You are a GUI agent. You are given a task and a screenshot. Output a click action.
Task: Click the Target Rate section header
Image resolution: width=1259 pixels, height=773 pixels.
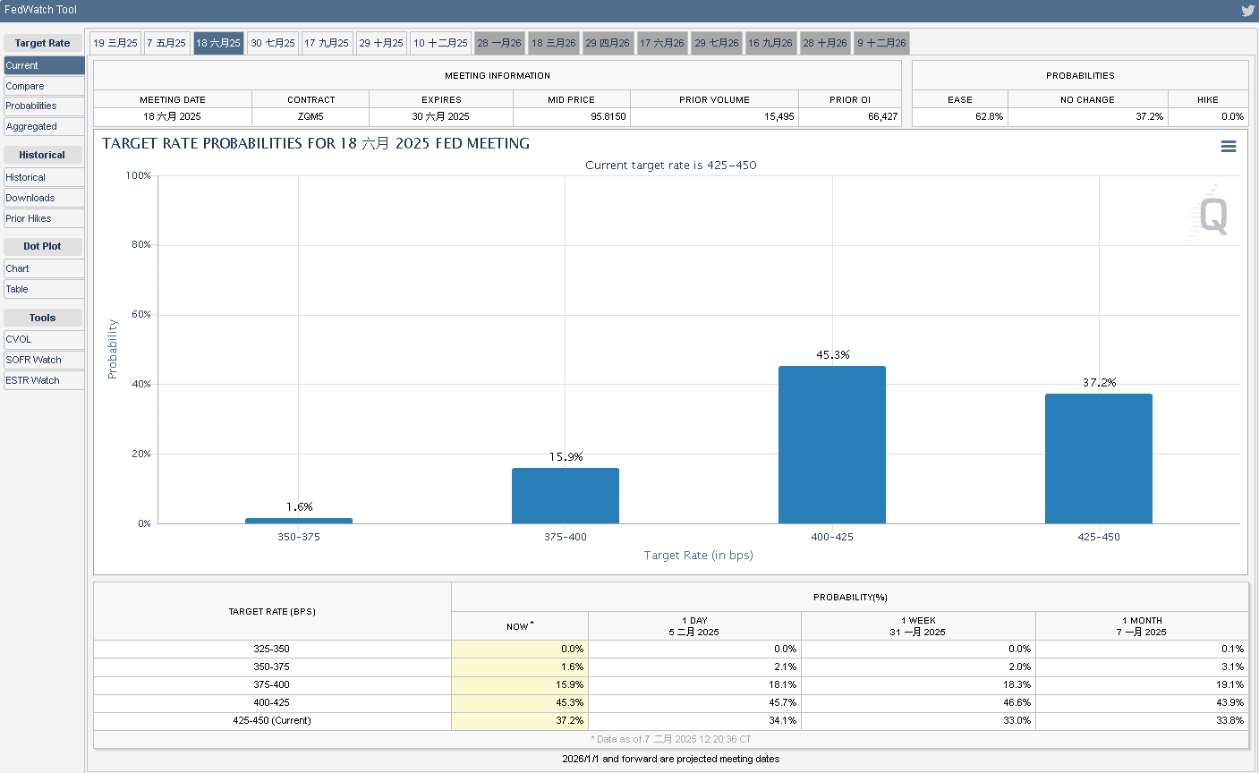(x=42, y=43)
